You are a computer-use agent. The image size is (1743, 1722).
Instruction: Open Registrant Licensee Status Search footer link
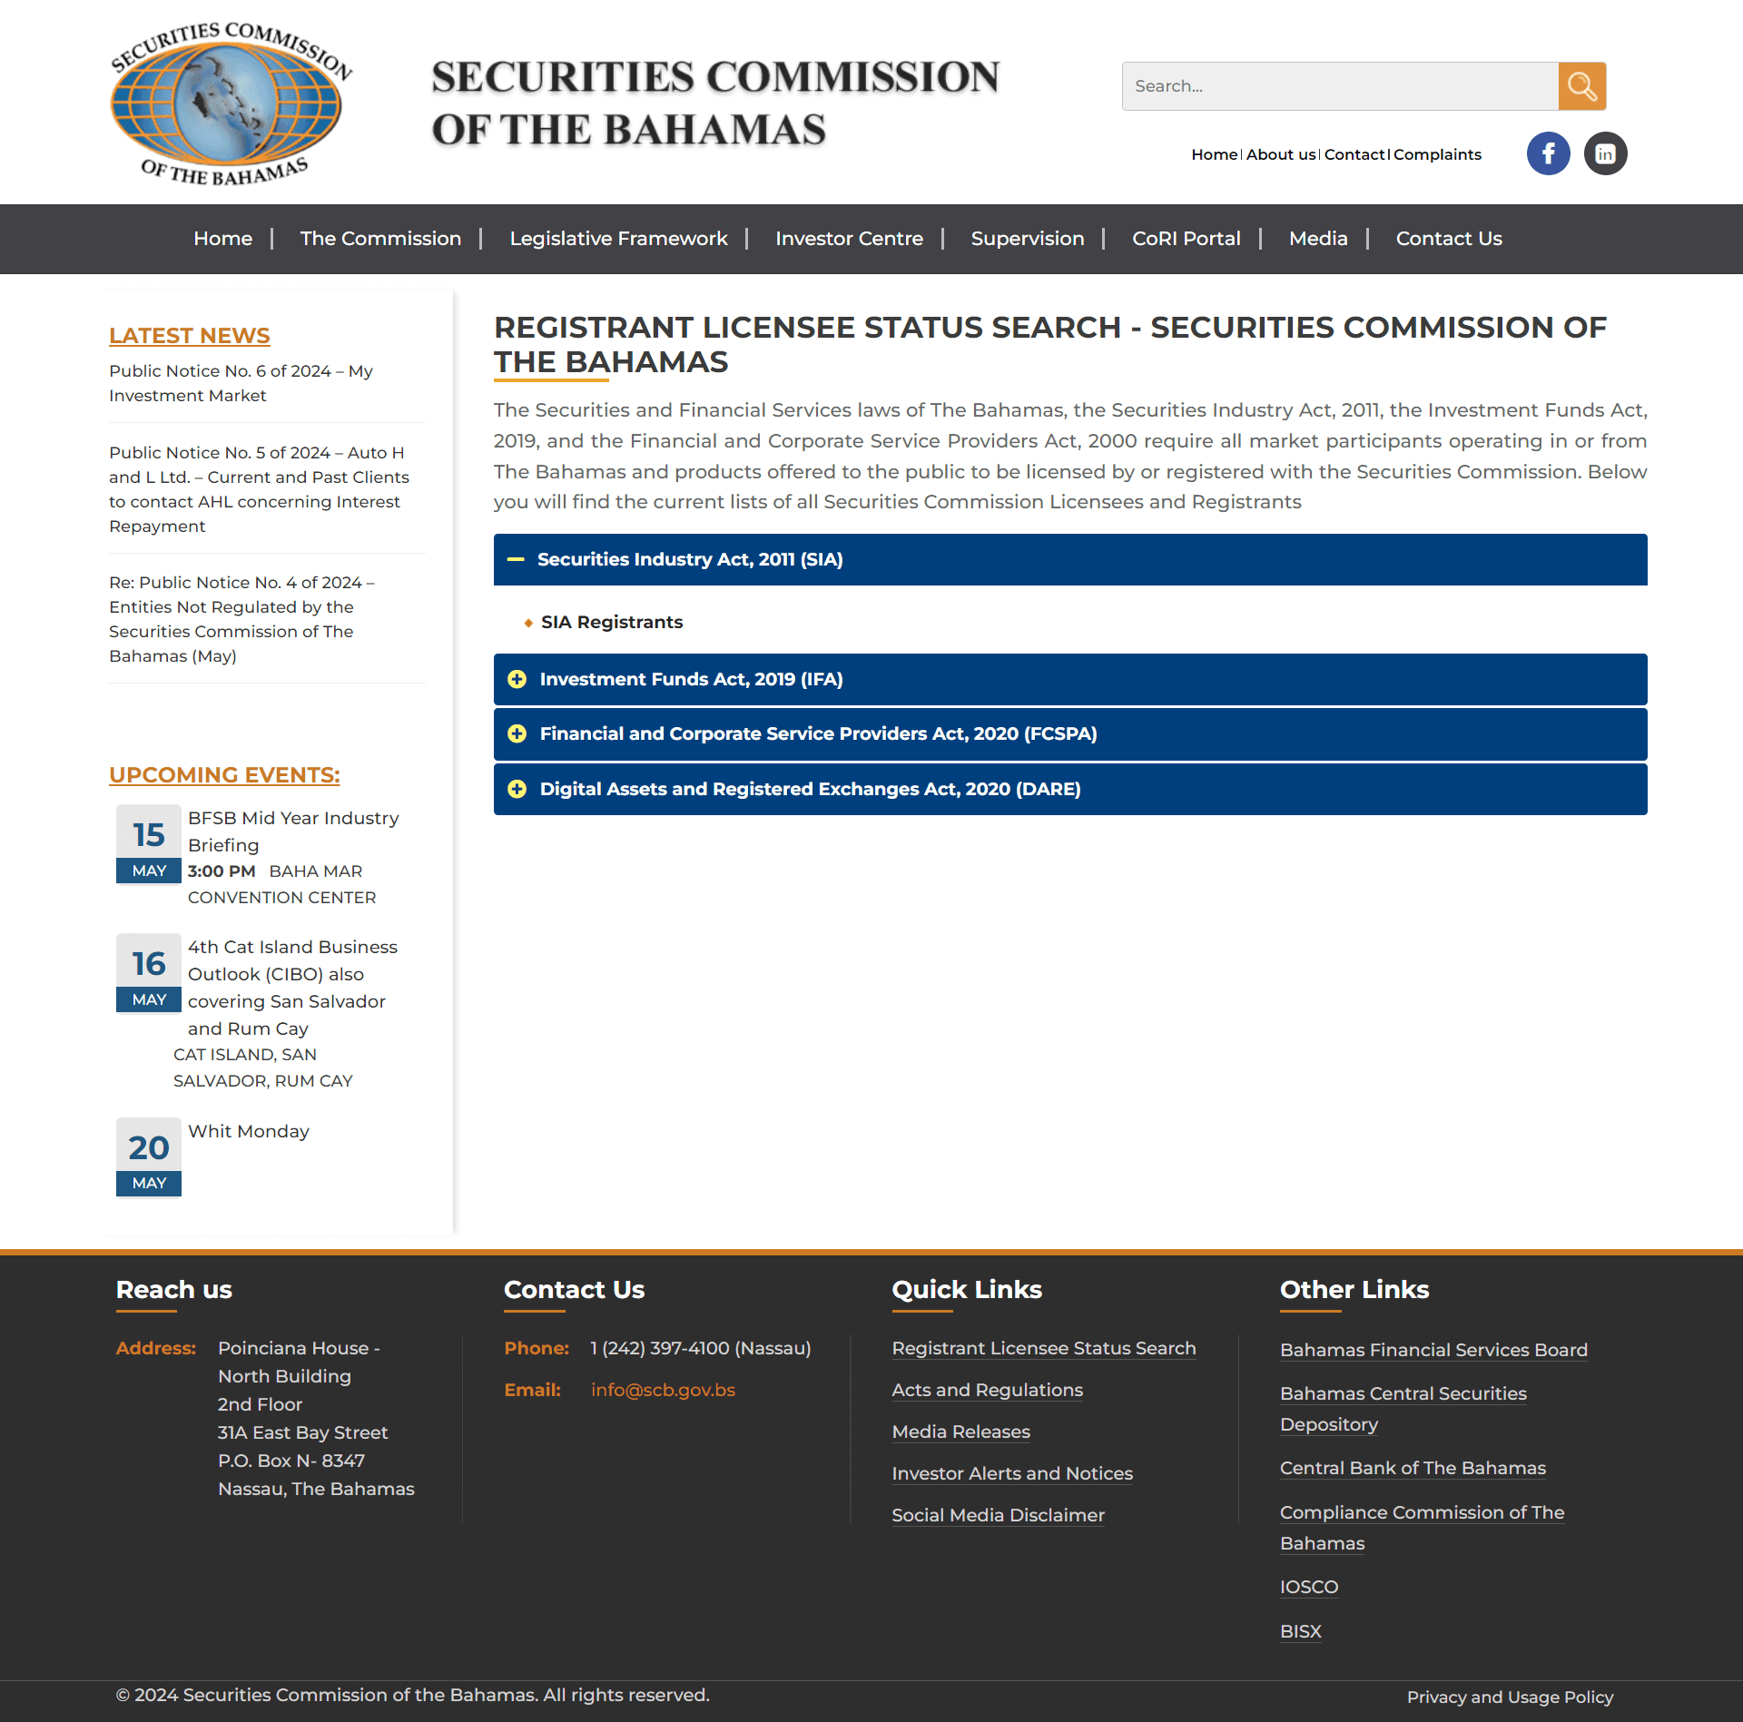coord(1044,1348)
